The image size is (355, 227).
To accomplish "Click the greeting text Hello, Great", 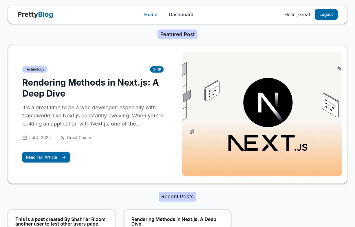I will (297, 14).
